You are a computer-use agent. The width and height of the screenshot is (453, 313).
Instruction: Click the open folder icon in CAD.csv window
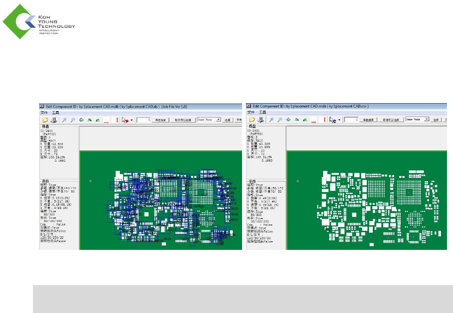[252, 119]
